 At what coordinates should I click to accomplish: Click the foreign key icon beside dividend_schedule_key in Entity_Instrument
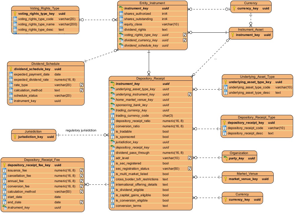pos(121,46)
